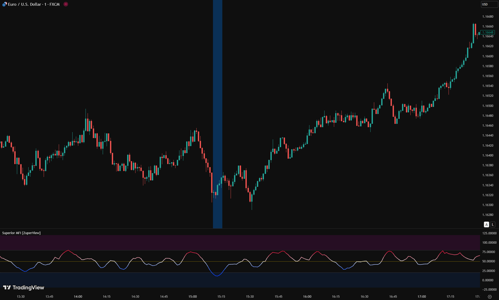Click the 17:00 label on the time axis

point(422,297)
